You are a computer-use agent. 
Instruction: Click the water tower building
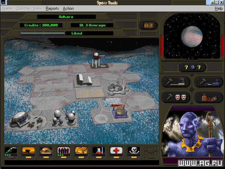click(99, 60)
